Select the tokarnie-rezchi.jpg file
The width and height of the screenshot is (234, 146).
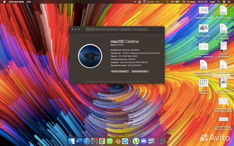pyautogui.click(x=203, y=86)
